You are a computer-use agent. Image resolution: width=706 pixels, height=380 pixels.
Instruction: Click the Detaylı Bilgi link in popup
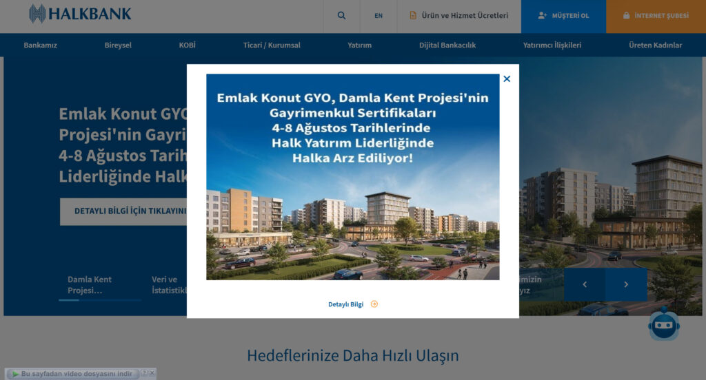tap(345, 304)
